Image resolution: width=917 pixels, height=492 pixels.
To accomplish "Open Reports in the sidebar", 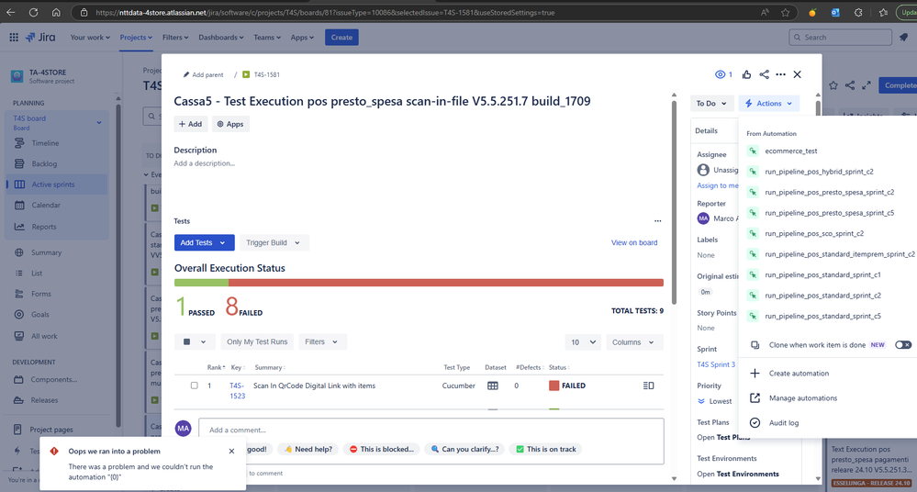I will pos(44,227).
